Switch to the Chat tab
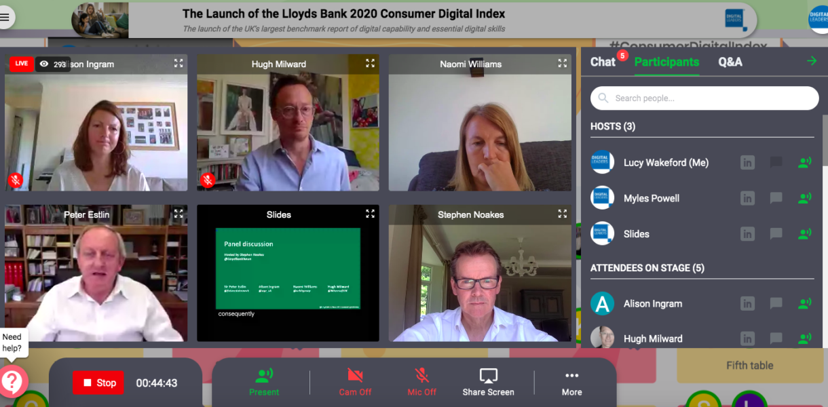Screen dimensions: 828x407 603,62
